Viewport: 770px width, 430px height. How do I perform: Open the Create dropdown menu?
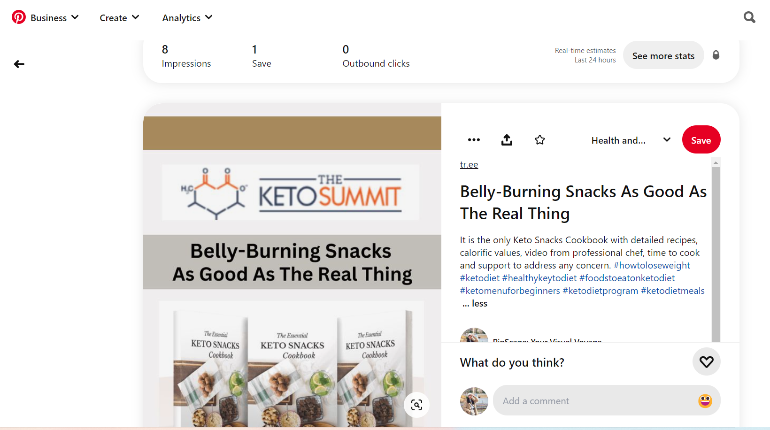pyautogui.click(x=119, y=18)
